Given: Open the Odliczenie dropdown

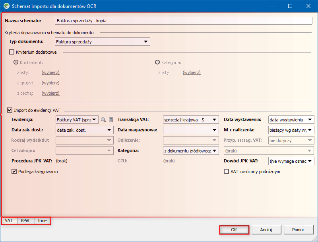Looking at the screenshot, I should point(191,141).
